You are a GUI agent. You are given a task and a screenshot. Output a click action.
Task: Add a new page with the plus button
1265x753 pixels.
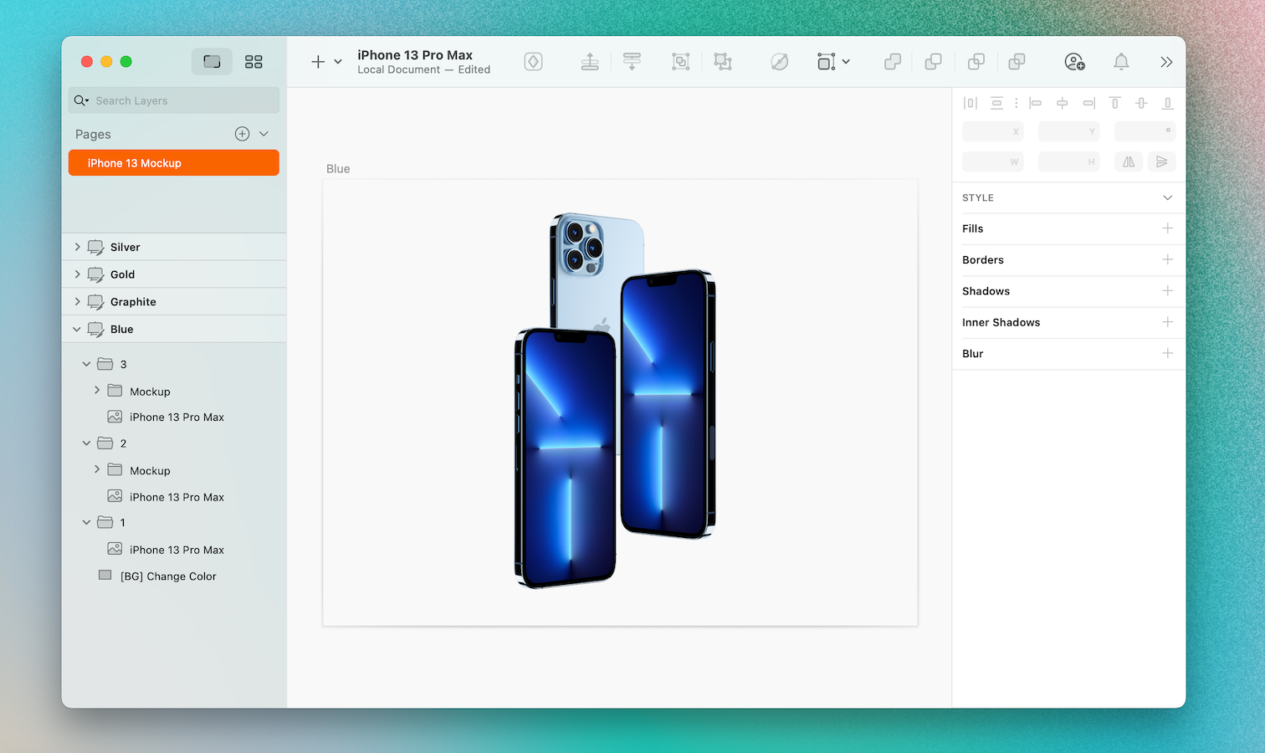point(241,133)
